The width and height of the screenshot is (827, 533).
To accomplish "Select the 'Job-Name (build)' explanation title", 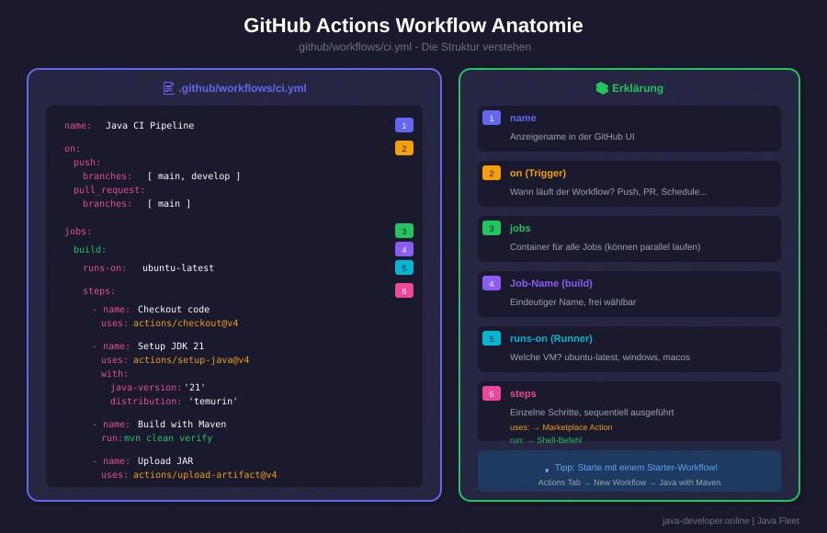I will coord(550,283).
